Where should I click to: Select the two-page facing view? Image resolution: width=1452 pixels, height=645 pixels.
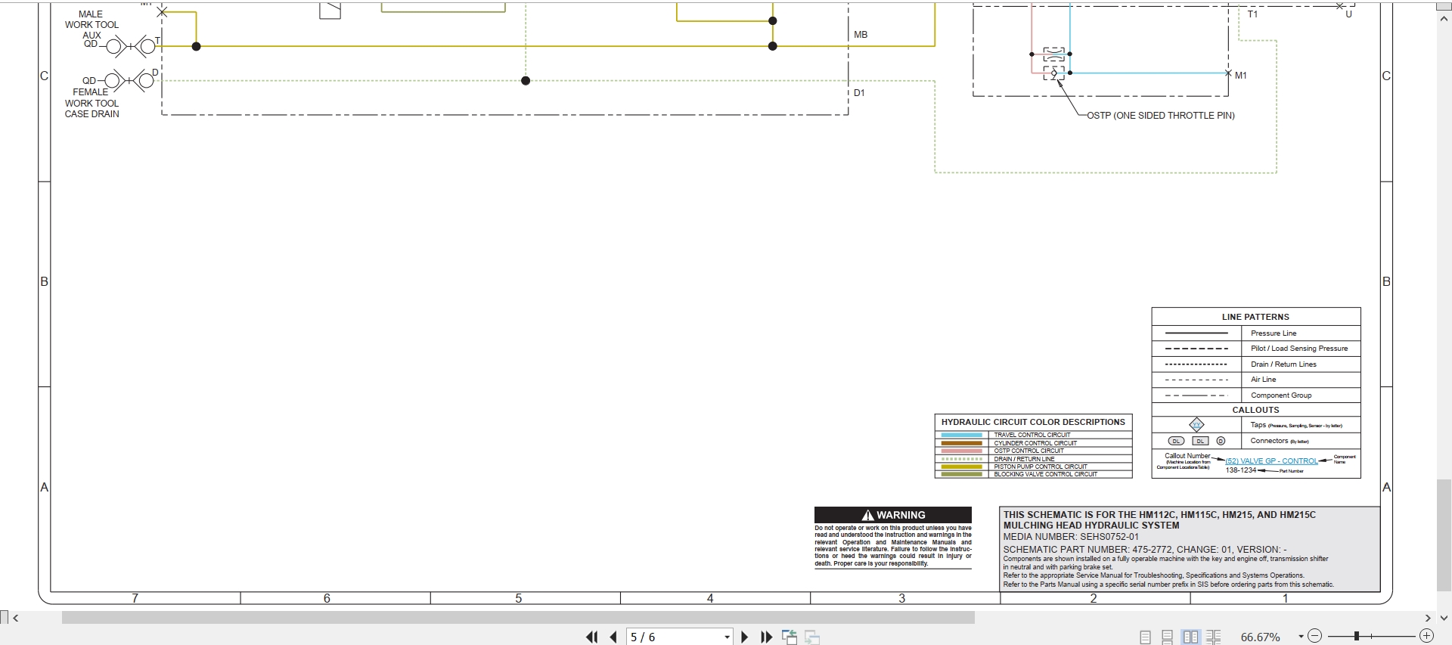click(x=1190, y=637)
